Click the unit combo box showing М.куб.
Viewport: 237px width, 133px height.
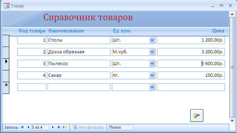[134, 52]
